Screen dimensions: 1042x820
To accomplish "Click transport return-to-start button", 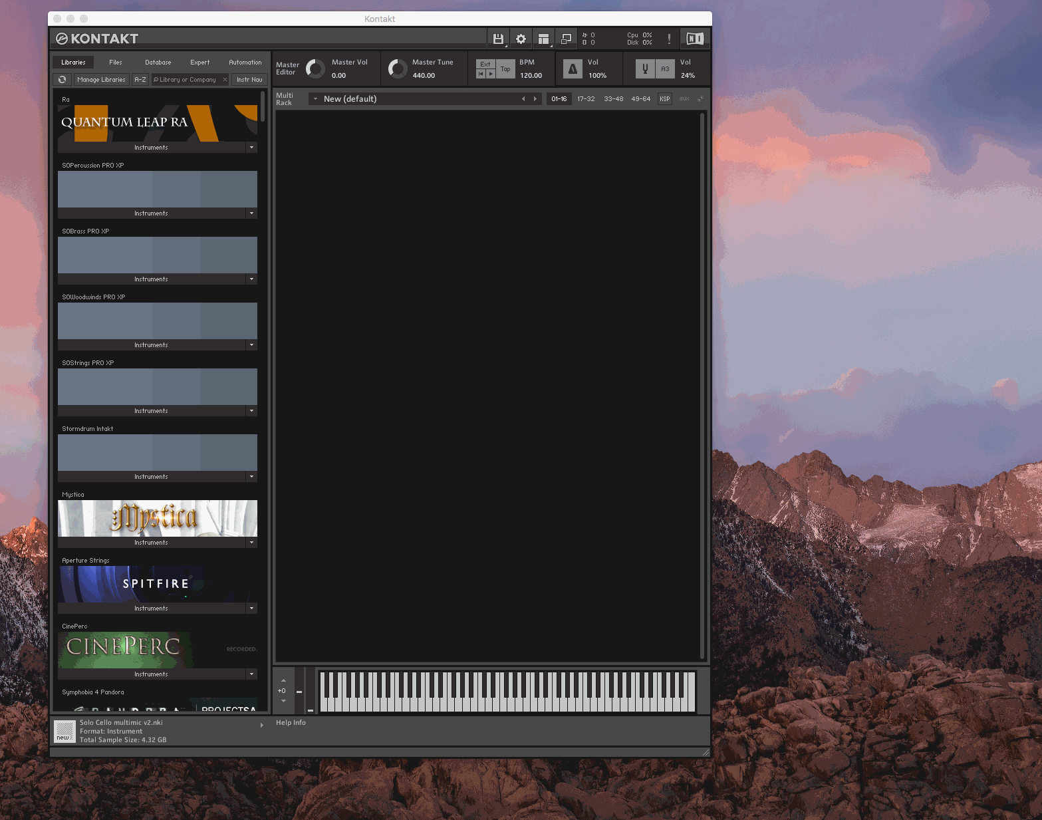I will click(x=481, y=74).
